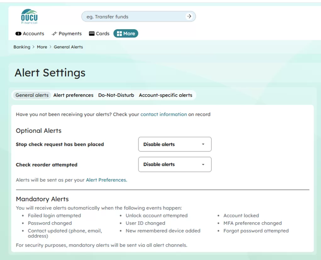Screen dimensions: 321x260
Task: Navigate to Banking via breadcrumb
Action: (x=21, y=47)
